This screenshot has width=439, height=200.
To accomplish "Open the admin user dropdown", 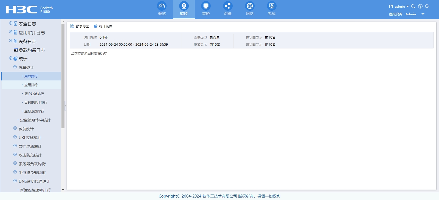I will pos(402,6).
